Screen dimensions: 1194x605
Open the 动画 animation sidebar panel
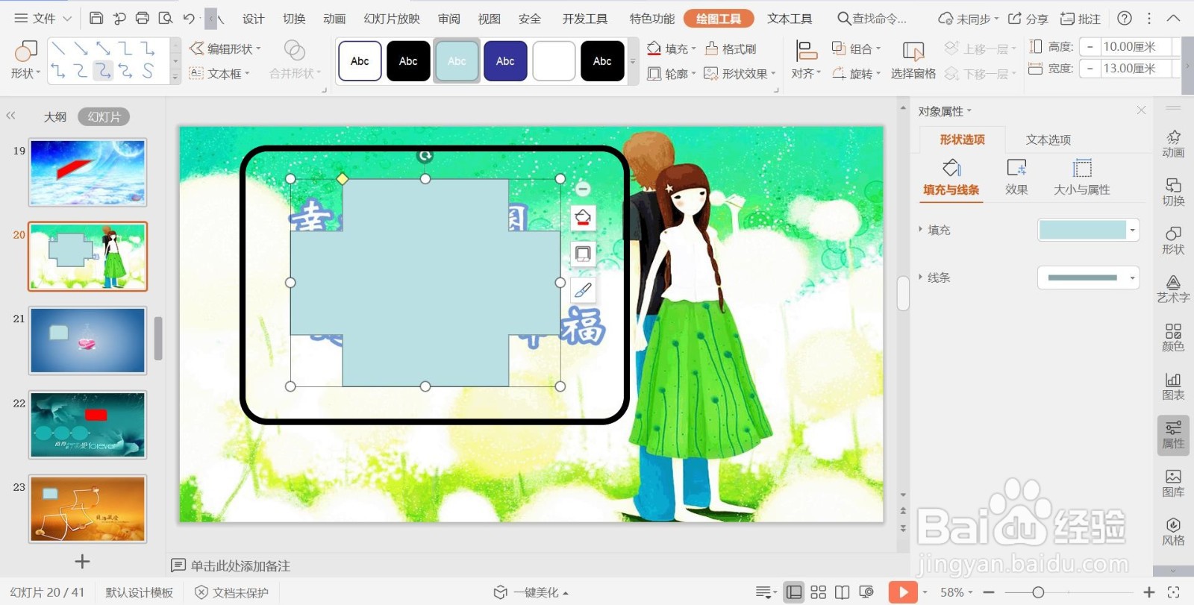point(1173,144)
